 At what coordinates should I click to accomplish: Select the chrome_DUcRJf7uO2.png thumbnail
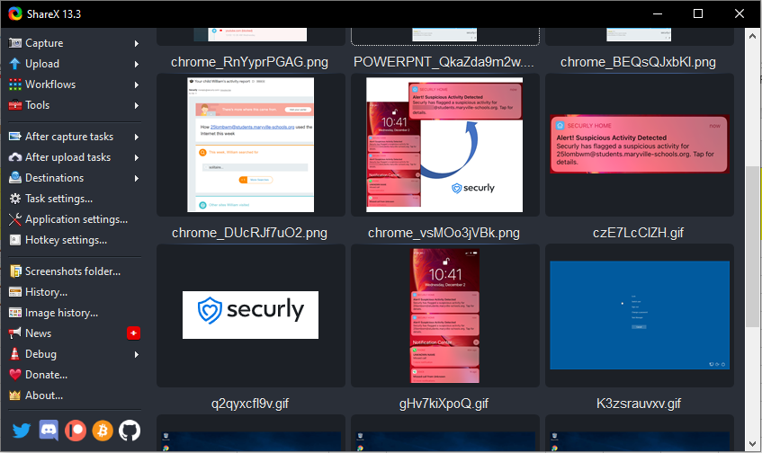pos(251,145)
